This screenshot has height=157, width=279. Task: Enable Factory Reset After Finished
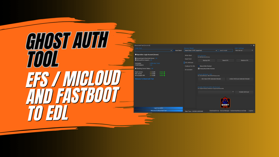point(198,69)
